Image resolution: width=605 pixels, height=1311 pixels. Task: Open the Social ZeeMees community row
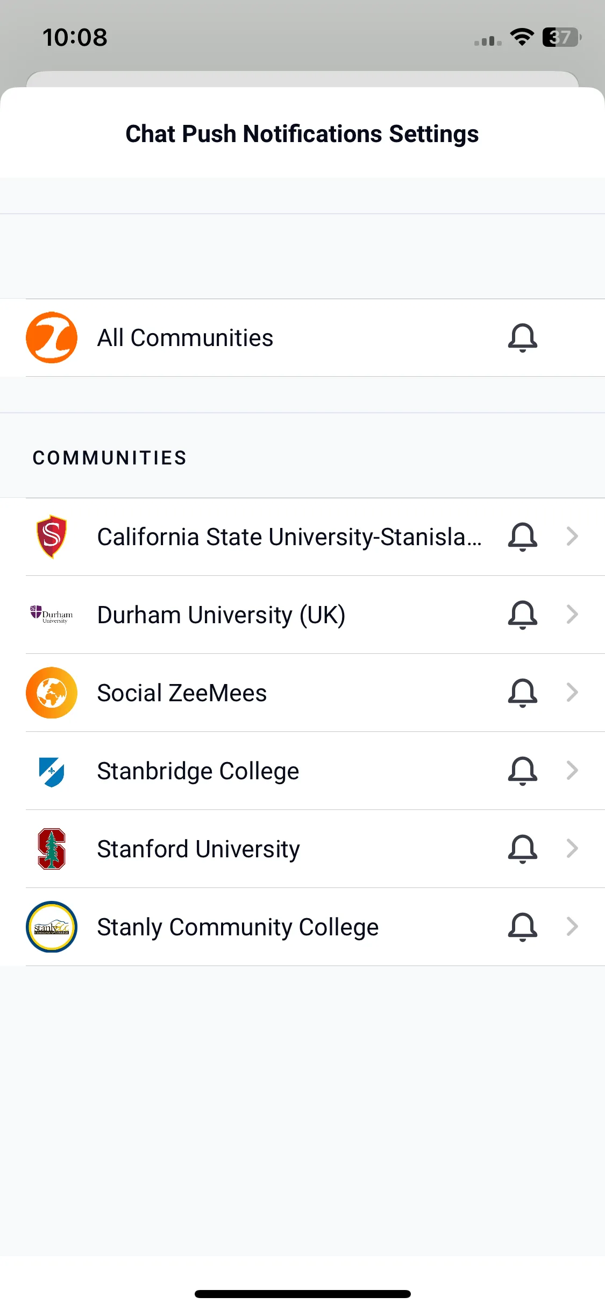(x=302, y=693)
